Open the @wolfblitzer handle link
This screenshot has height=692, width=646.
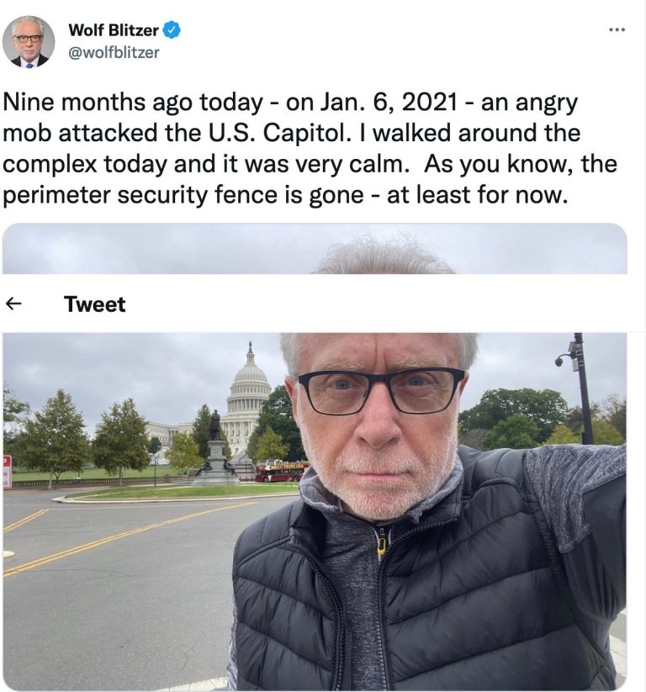(114, 52)
